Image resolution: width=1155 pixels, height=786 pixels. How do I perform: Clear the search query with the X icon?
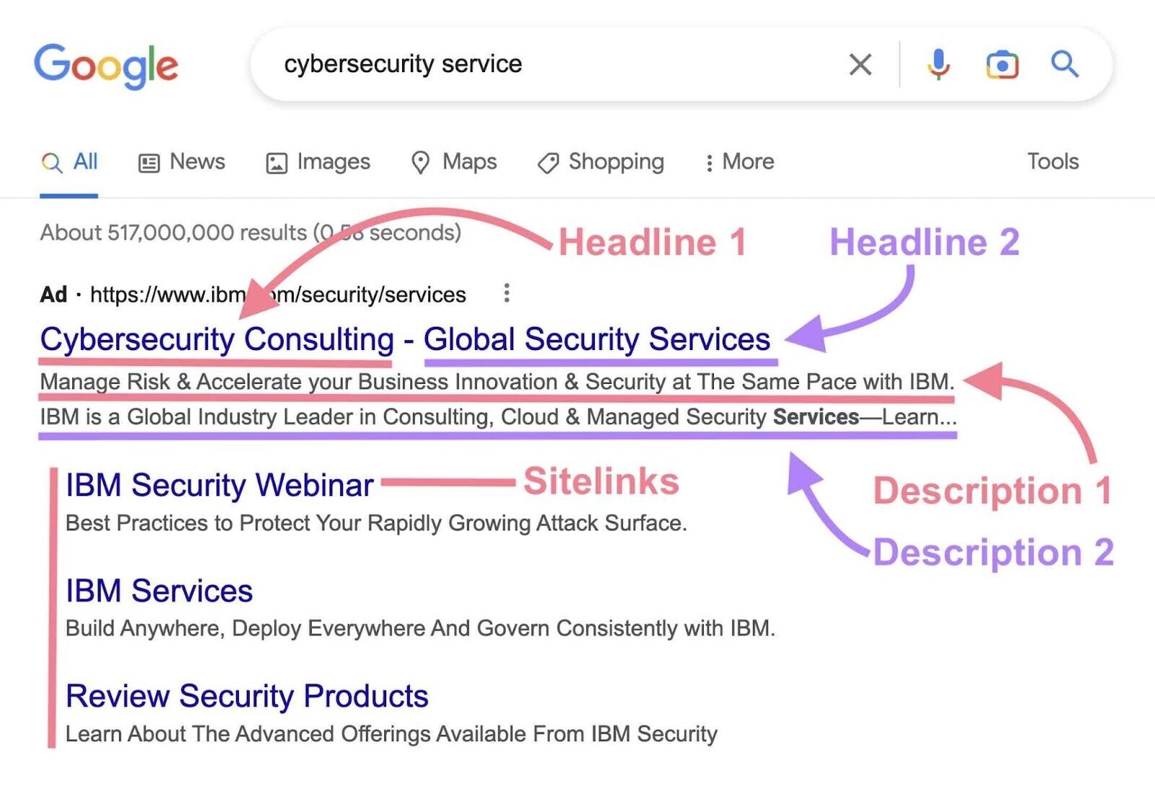860,65
